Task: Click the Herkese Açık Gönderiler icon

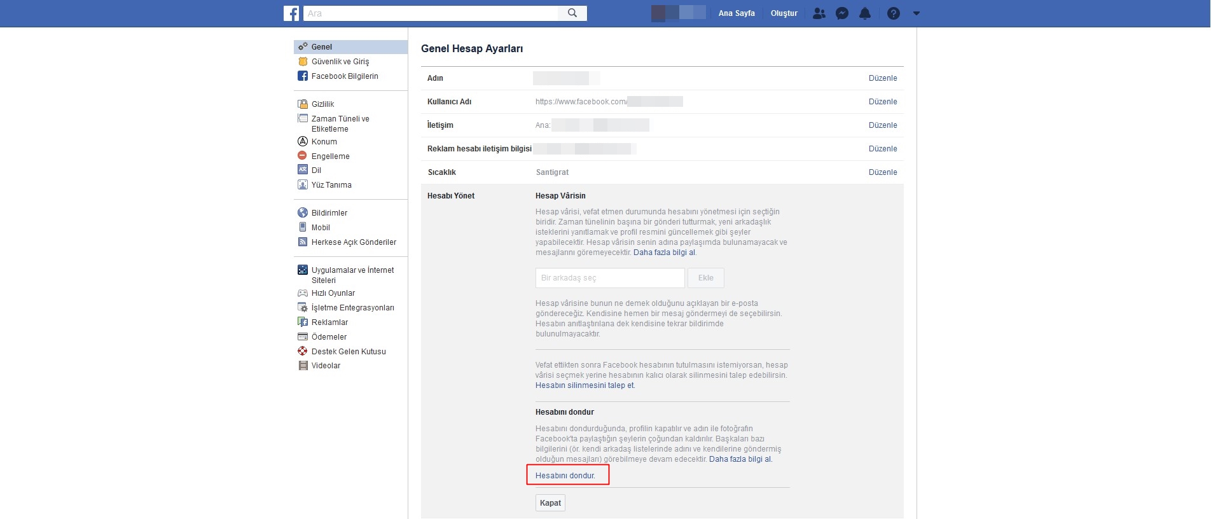Action: tap(303, 242)
